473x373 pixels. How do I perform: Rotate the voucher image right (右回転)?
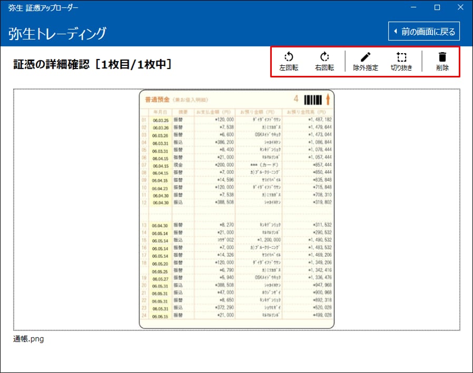point(324,62)
